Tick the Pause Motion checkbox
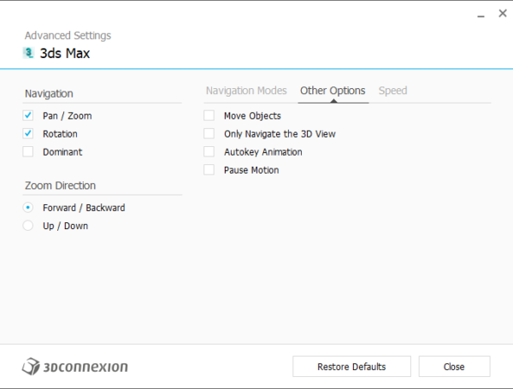Image resolution: width=513 pixels, height=389 pixels. point(209,170)
